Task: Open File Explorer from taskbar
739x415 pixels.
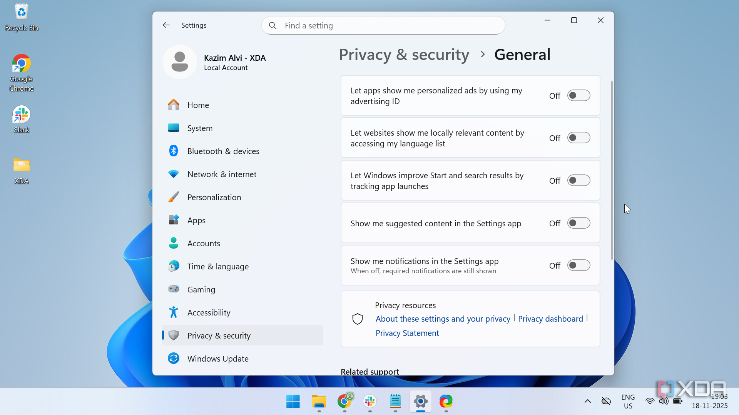Action: click(x=319, y=402)
